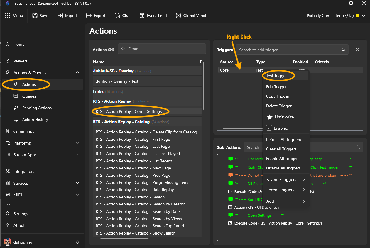Click the duhbuhhuh avatar picture
Screen dimensions: 370x248
pos(8,242)
